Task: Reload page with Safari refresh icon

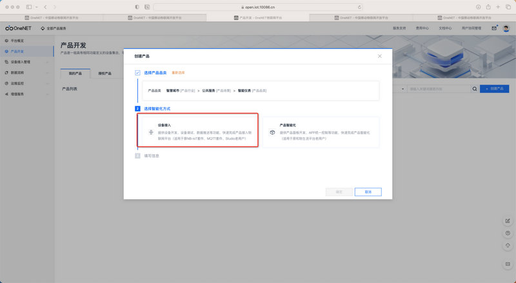Action: (x=359, y=7)
